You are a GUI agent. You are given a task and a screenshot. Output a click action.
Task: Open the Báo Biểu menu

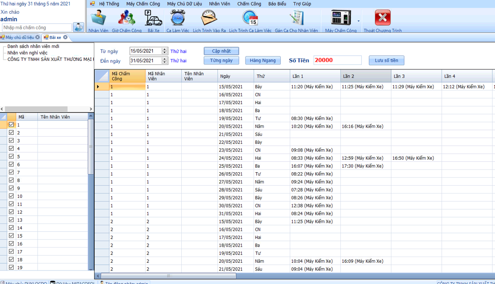tap(277, 4)
